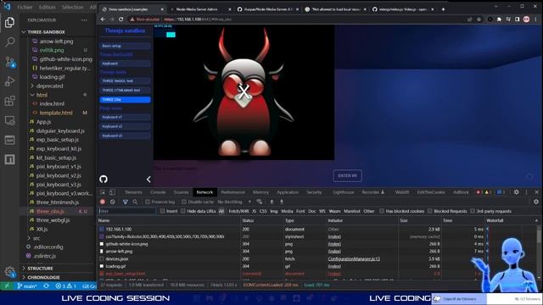Collapse sandbox sidebar with left arrow
Image resolution: width=543 pixels, height=305 pixels.
(148, 179)
